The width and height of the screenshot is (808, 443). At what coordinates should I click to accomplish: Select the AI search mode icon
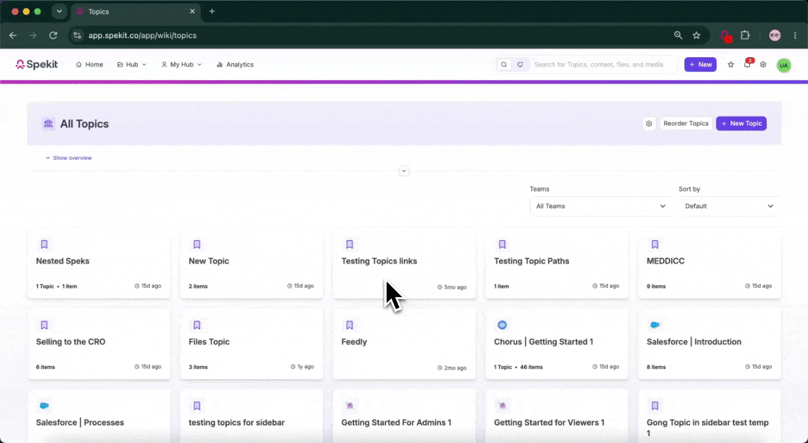point(520,65)
